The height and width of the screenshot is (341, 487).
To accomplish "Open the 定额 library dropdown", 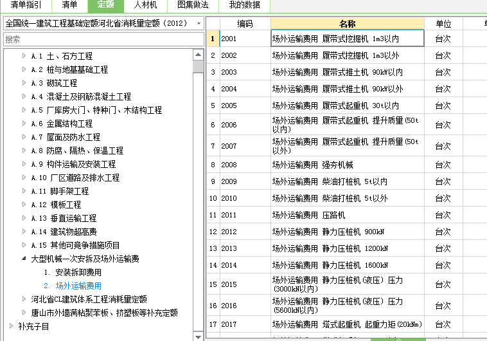I will [199, 23].
